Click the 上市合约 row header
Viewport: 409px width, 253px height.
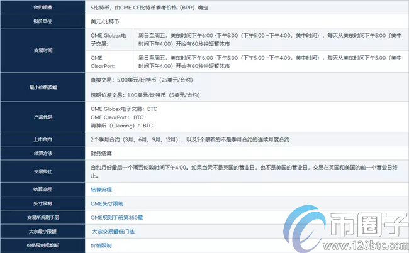pos(43,139)
